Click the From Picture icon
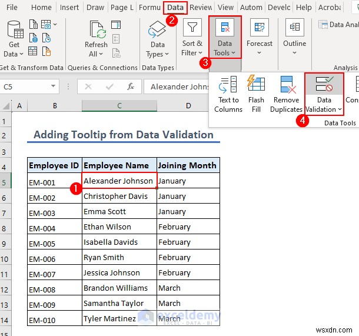This screenshot has width=359, height=336. tap(46, 24)
